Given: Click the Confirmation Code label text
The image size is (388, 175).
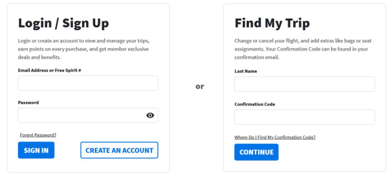Looking at the screenshot, I should coord(255,104).
